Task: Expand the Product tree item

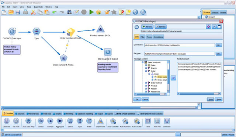Action: 146,86
